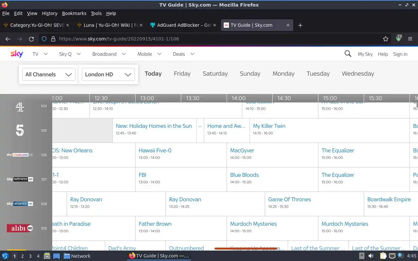Image resolution: width=418 pixels, height=261 pixels.
Task: Go back with the browser back arrow
Action: pyautogui.click(x=8, y=39)
